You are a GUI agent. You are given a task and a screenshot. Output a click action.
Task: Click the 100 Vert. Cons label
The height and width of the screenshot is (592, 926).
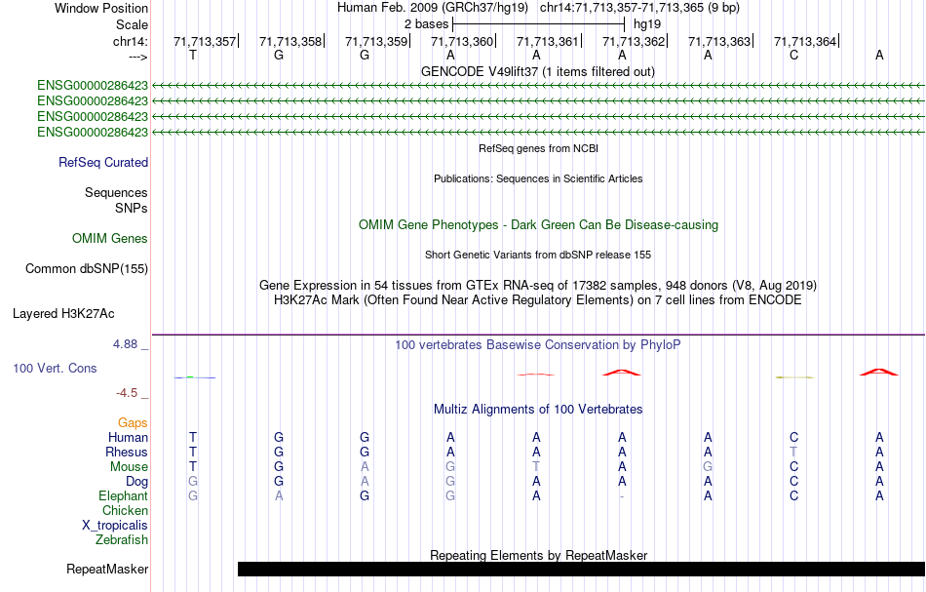55,368
